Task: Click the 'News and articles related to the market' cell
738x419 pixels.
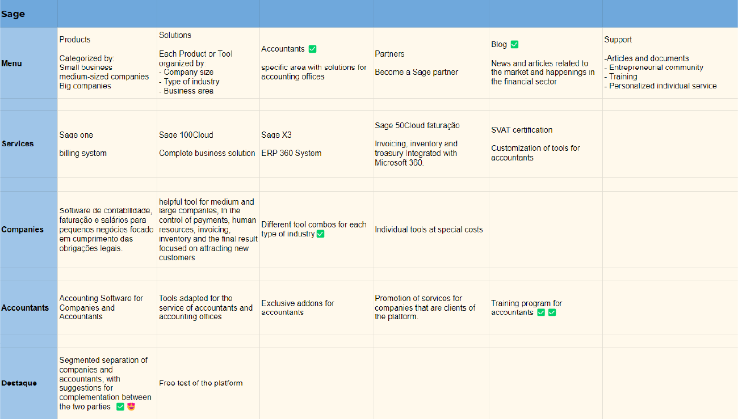Action: 546,63
